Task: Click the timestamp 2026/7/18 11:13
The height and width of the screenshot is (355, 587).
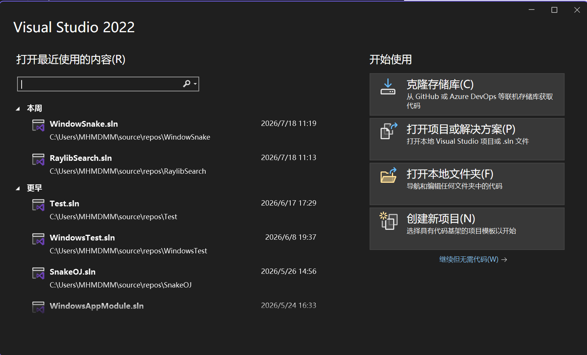Action: (289, 157)
